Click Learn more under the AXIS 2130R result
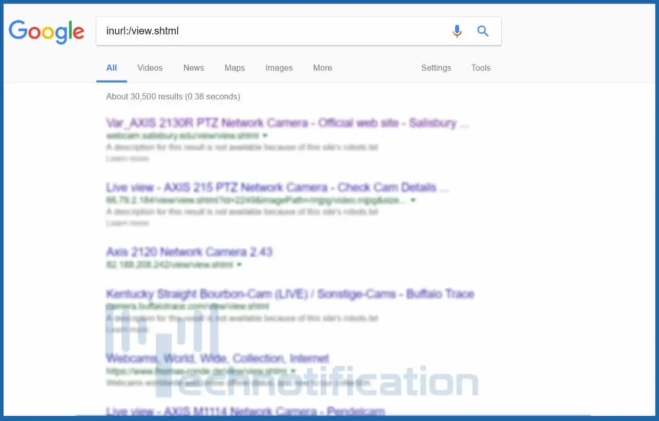Viewport: 659px width, 421px height. pos(128,159)
